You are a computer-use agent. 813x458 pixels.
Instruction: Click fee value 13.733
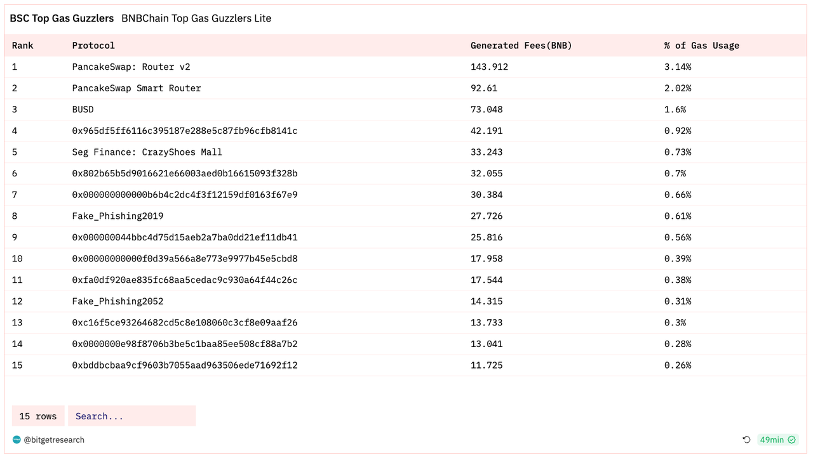click(487, 322)
